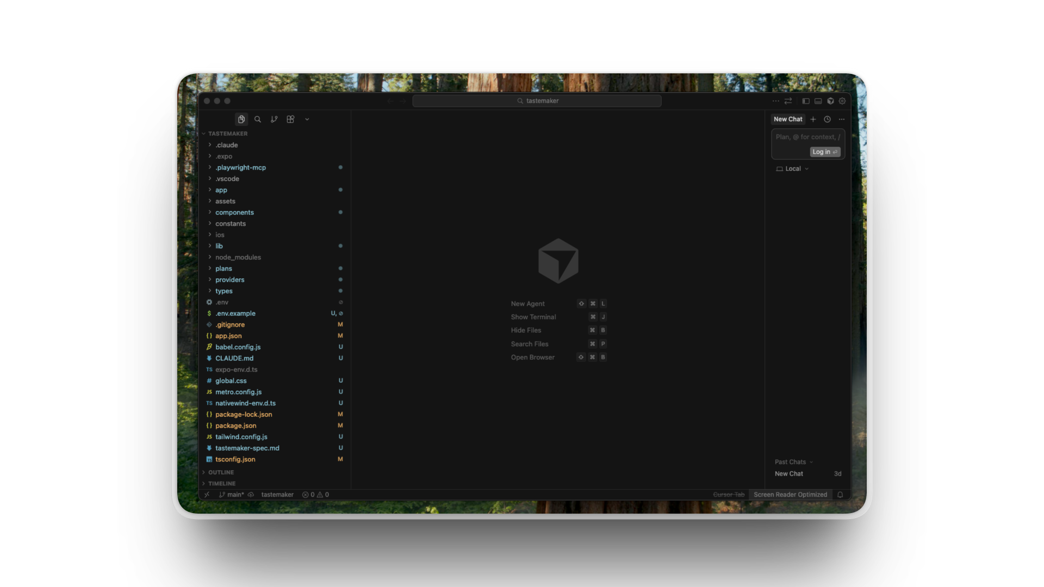Show chat history clock icon
Screen dimensions: 1044x587
point(827,119)
